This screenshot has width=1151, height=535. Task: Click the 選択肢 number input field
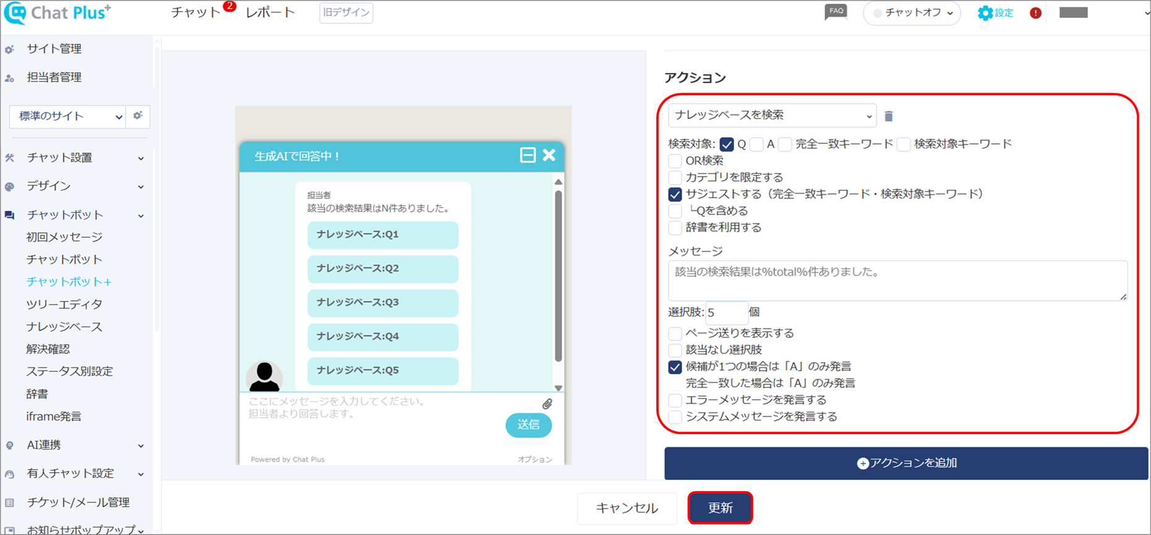click(726, 312)
